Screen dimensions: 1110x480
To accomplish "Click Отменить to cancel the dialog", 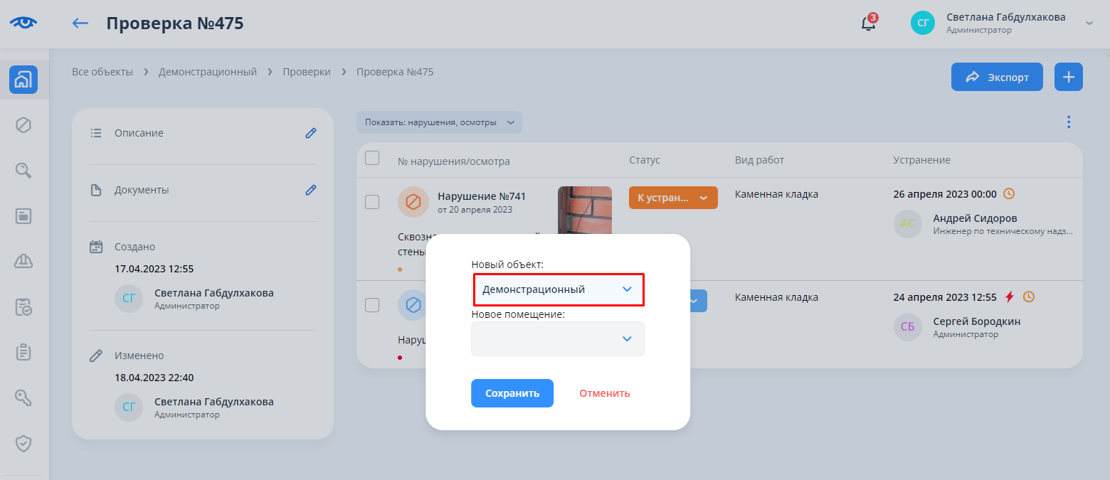I will [604, 393].
